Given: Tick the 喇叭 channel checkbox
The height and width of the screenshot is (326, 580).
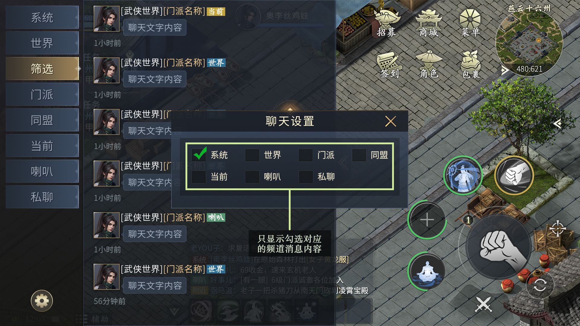Looking at the screenshot, I should point(252,177).
